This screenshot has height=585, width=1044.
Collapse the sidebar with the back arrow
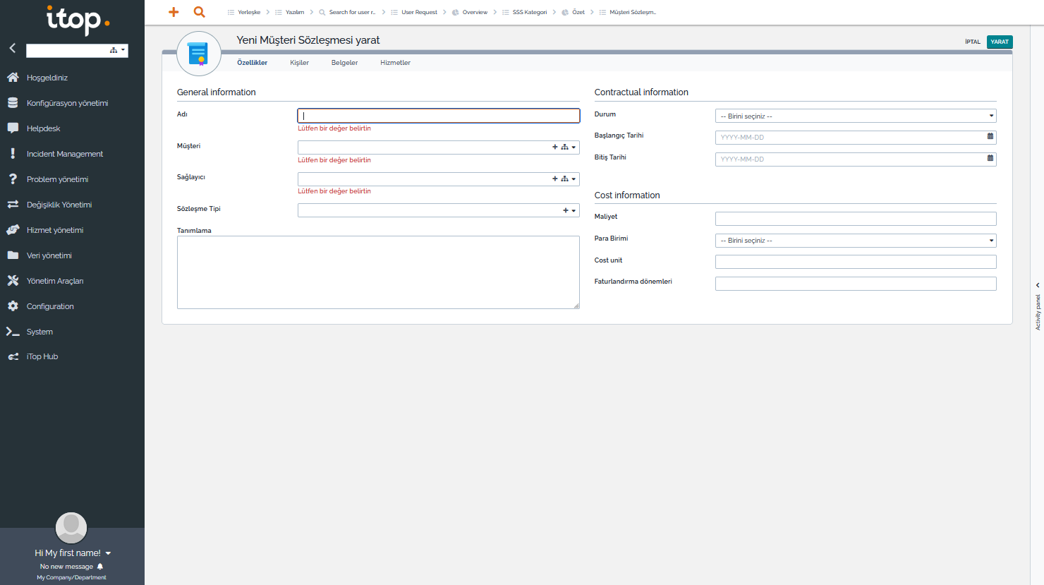click(x=12, y=48)
